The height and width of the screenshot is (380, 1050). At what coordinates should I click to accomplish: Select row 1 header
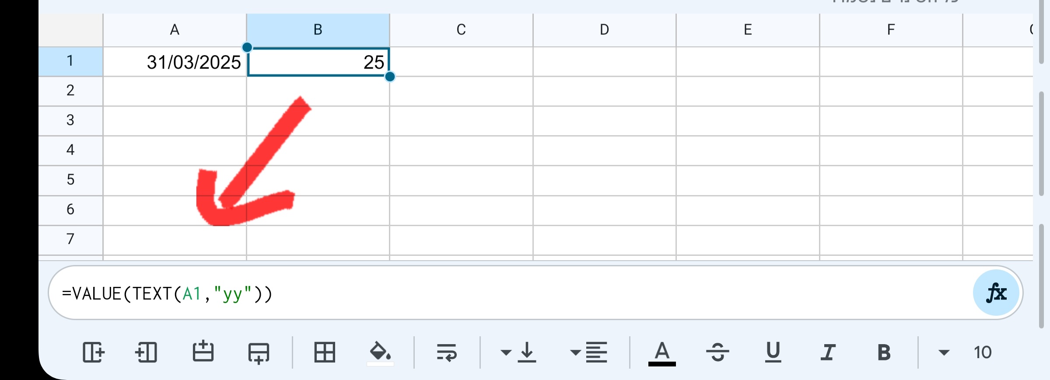70,61
